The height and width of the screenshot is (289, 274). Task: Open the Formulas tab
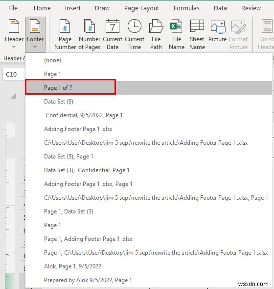pos(186,8)
